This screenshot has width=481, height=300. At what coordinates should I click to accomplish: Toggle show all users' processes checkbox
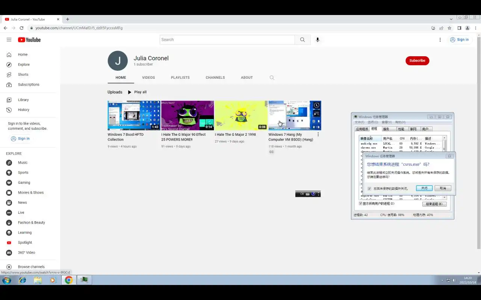(x=361, y=204)
